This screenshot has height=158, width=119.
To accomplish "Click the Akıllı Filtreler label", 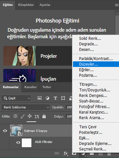I will click(44, 142).
